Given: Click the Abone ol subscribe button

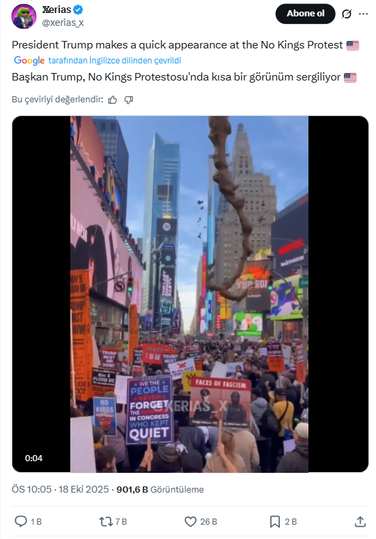Looking at the screenshot, I should tap(305, 14).
